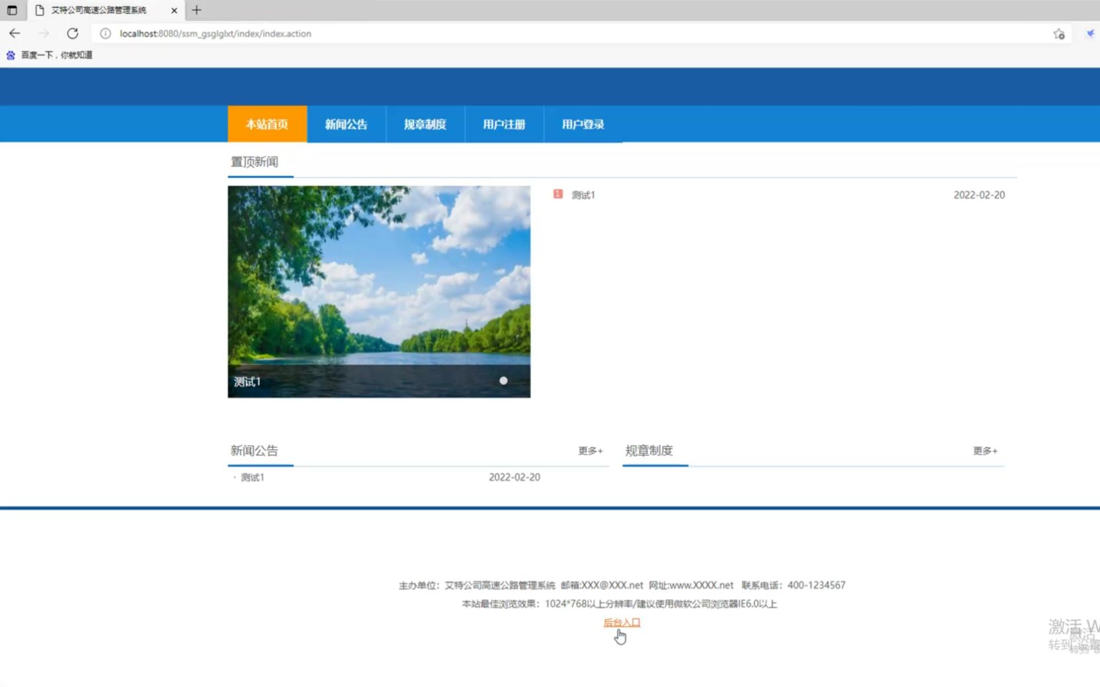The image size is (1100, 687).
Task: Open a new browser tab with the plus button
Action: (x=196, y=10)
